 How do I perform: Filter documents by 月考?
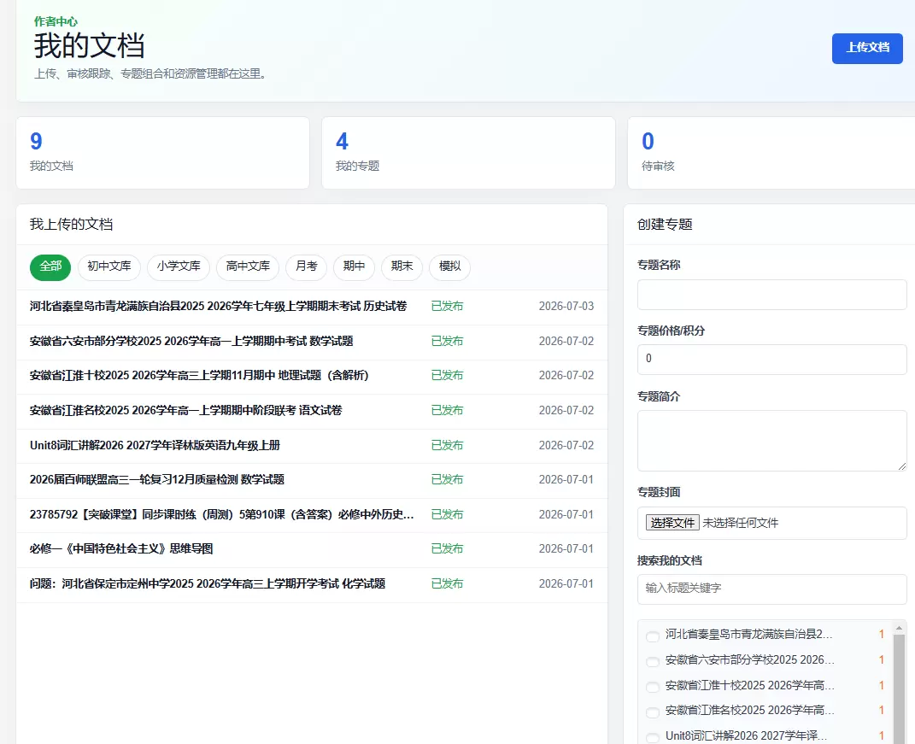click(307, 267)
